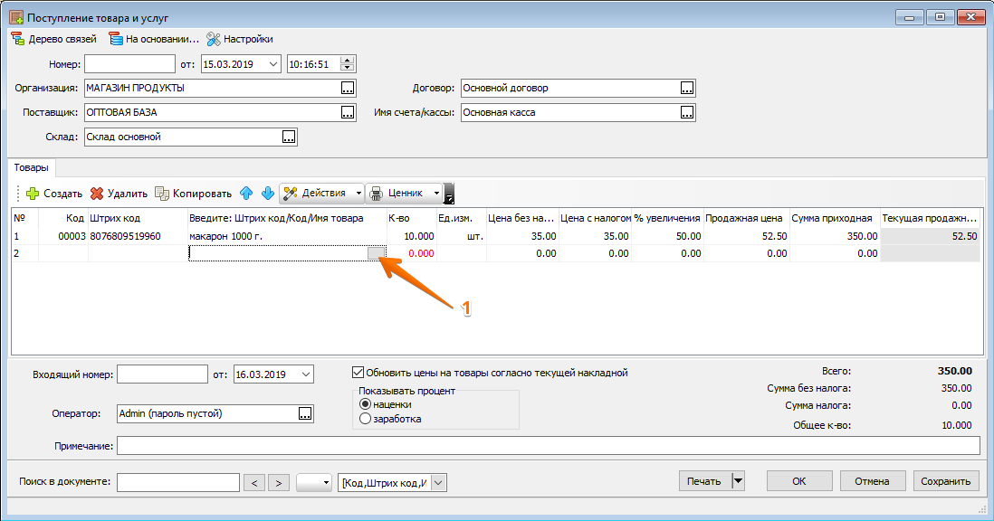Select the заработка radio option
Viewport: 994px width, 521px height.
365,419
